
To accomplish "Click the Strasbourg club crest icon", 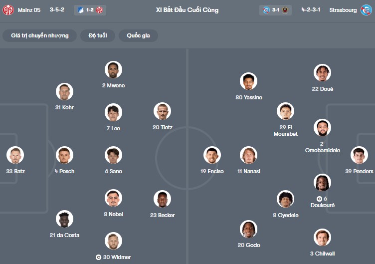I will 366,10.
